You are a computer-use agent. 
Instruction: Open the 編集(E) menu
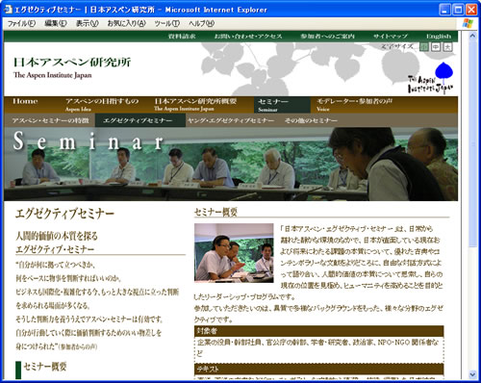coord(56,23)
